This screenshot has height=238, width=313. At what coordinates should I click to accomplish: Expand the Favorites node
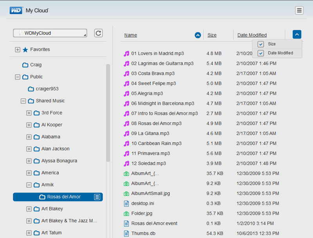(x=18, y=50)
